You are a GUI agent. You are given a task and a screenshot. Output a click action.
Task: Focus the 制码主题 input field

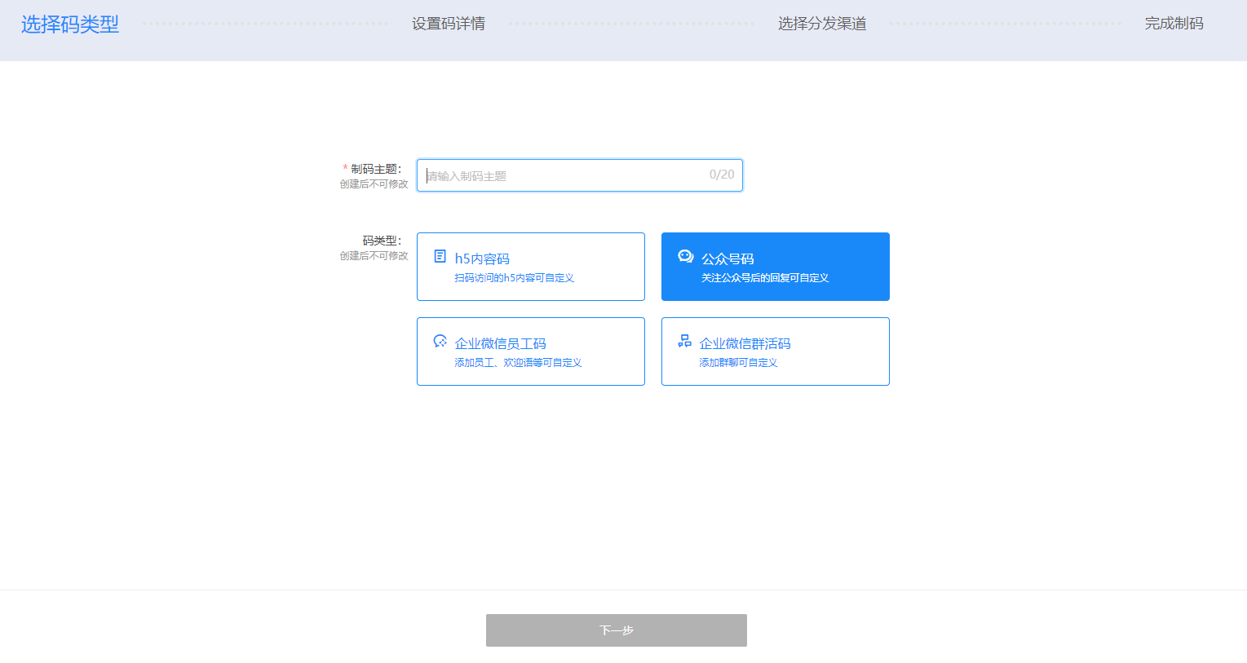click(x=580, y=175)
